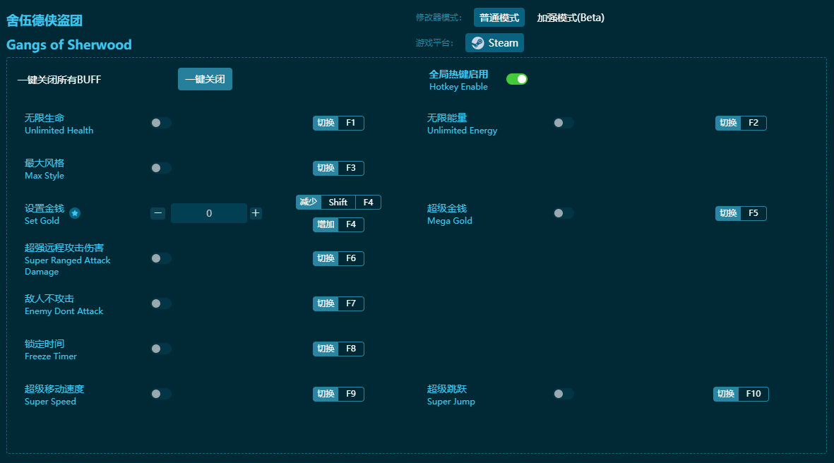The width and height of the screenshot is (834, 463).
Task: Enable Super Jump toggle
Action: coord(563,394)
